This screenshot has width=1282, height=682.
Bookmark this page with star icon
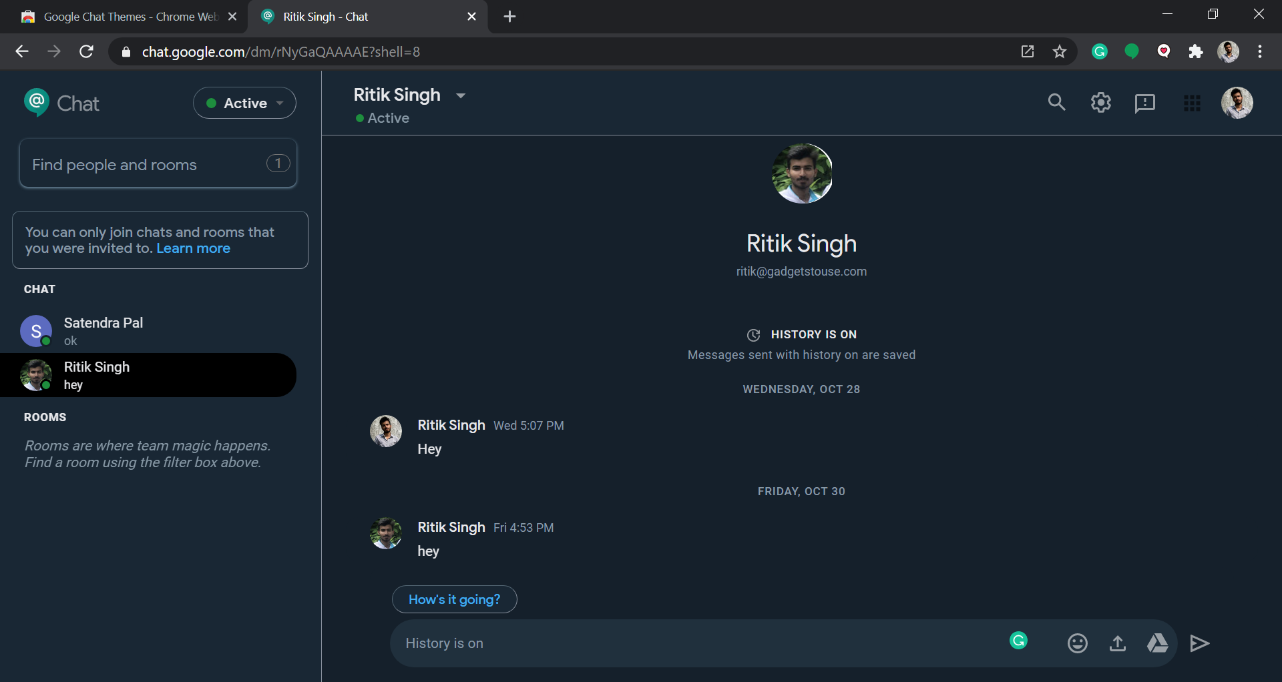click(x=1060, y=51)
